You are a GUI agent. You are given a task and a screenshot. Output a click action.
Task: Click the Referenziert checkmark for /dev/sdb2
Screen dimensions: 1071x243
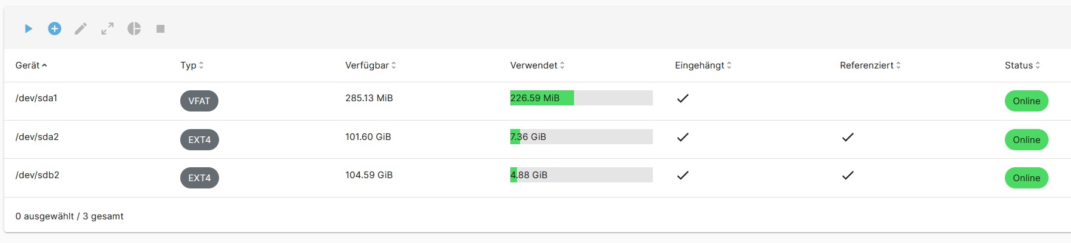click(848, 175)
